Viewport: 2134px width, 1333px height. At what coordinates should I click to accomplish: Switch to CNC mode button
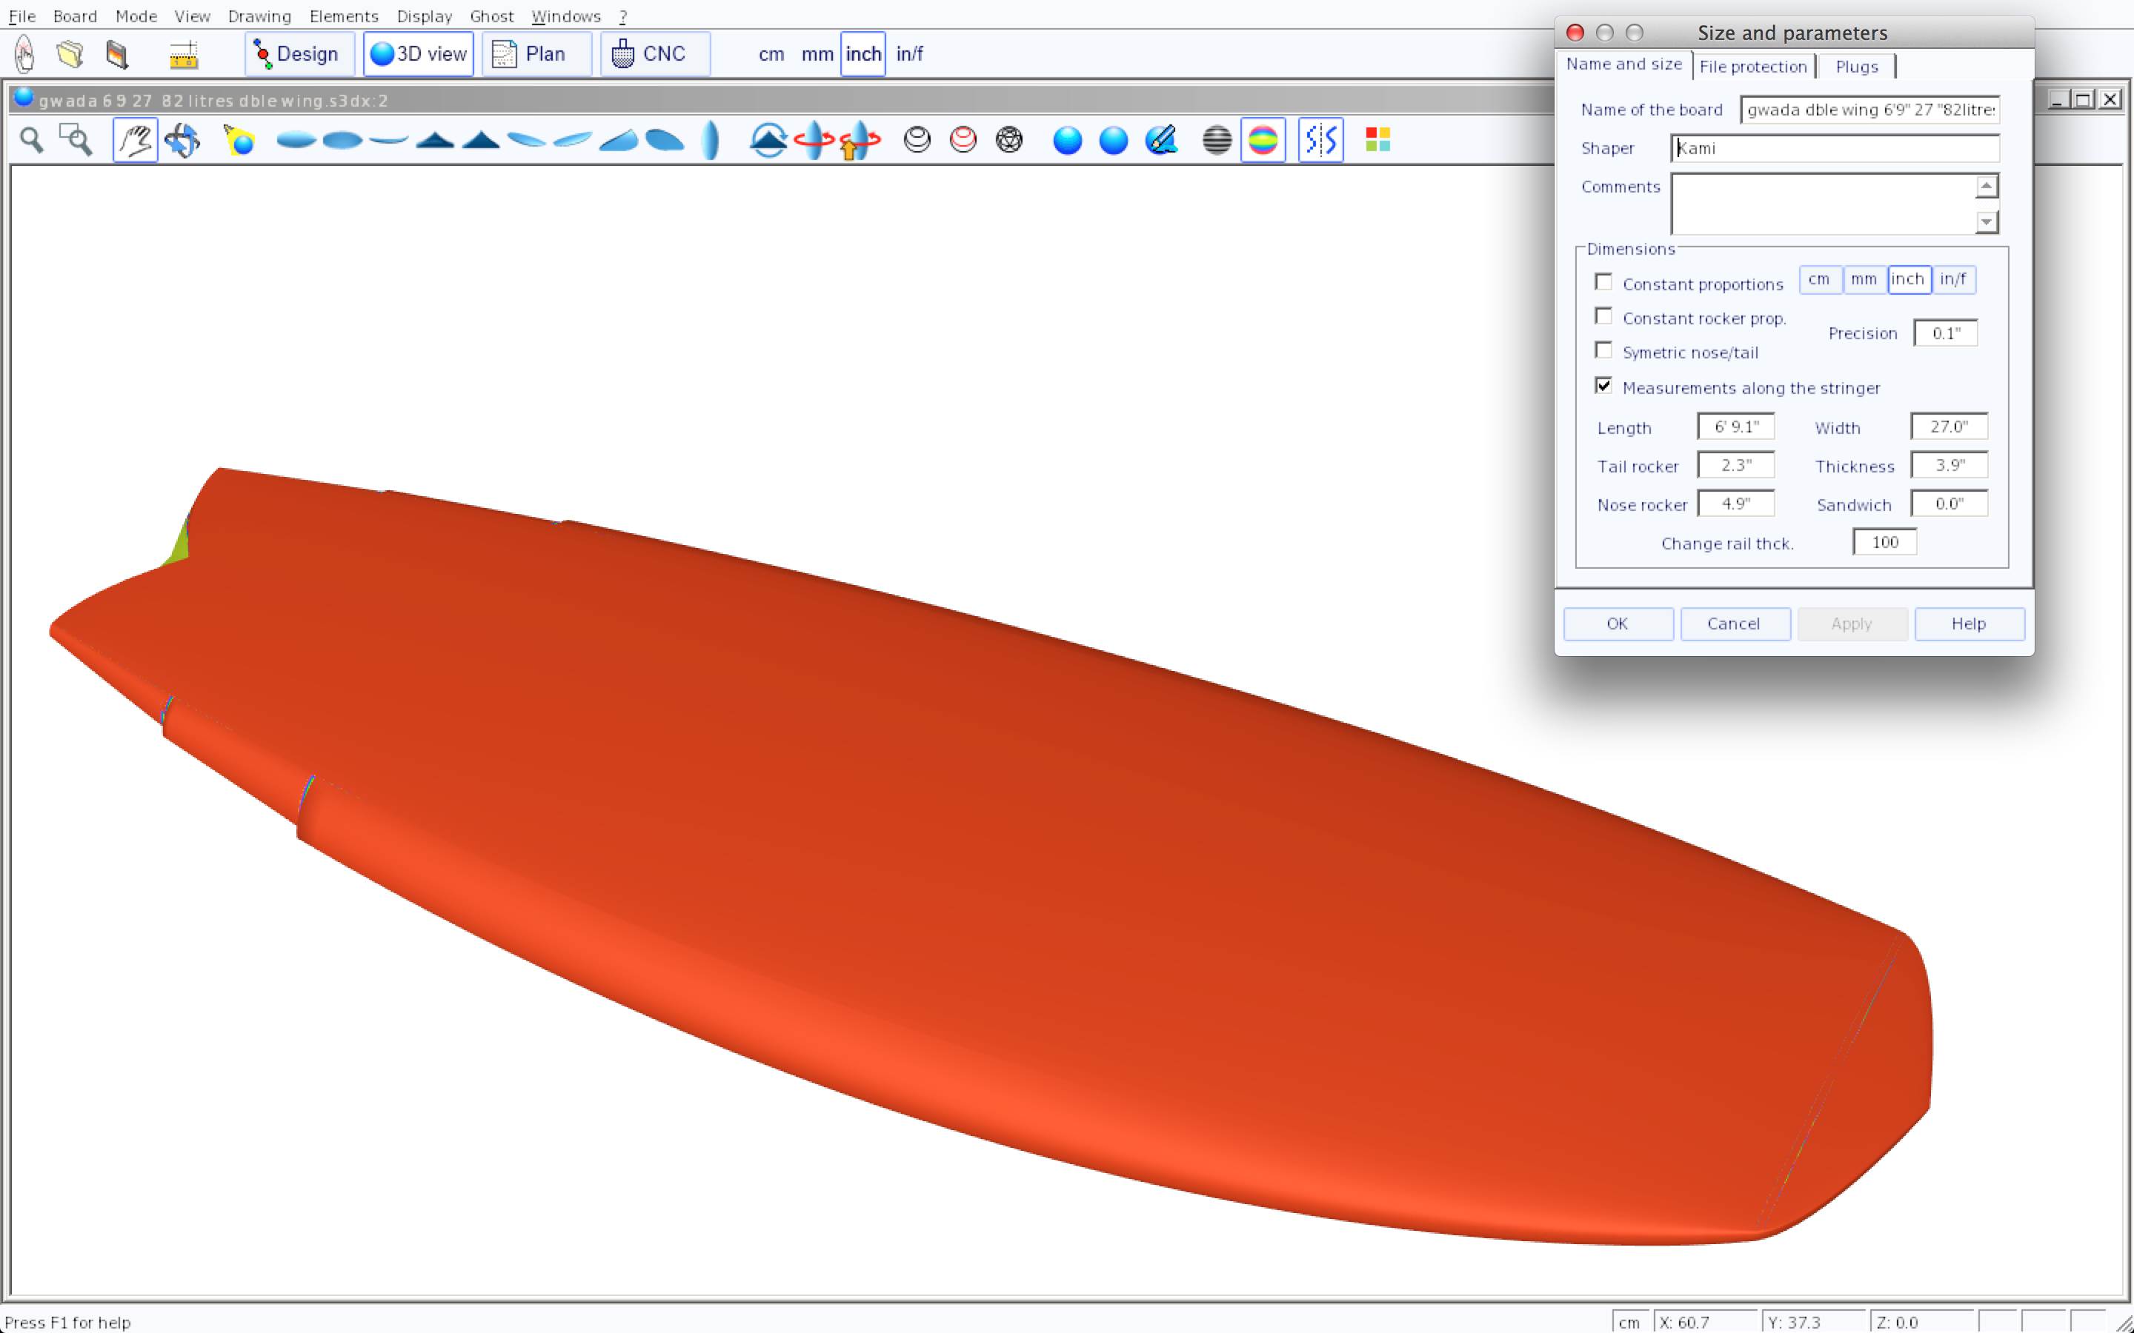pos(654,55)
